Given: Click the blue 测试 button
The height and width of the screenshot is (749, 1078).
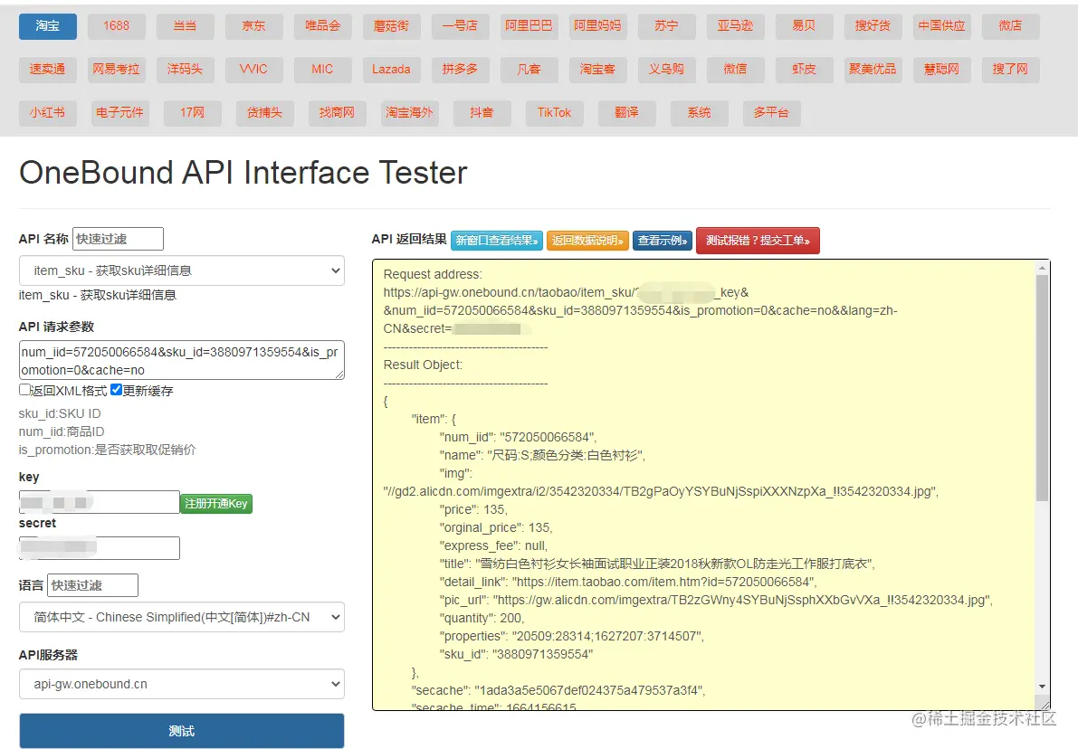Looking at the screenshot, I should (x=181, y=731).
